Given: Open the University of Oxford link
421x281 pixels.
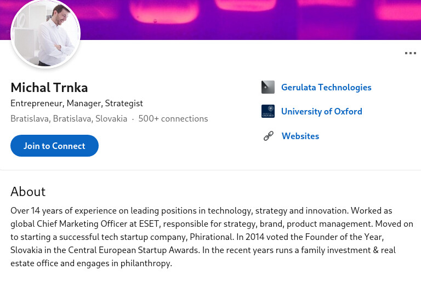Looking at the screenshot, I should (321, 111).
